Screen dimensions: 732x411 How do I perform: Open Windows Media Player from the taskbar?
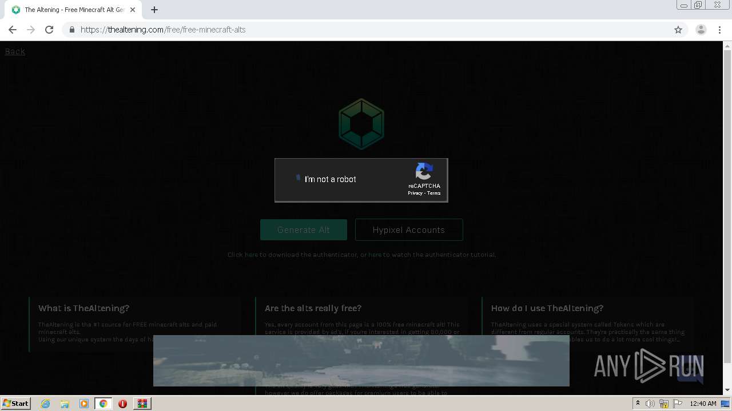pyautogui.click(x=84, y=404)
